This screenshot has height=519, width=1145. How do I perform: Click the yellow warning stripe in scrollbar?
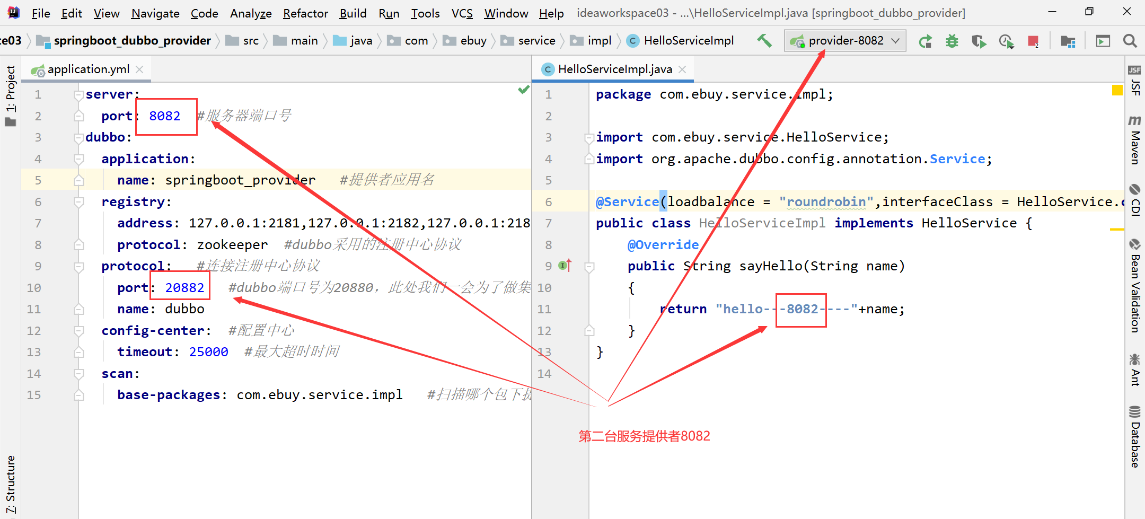(1117, 230)
